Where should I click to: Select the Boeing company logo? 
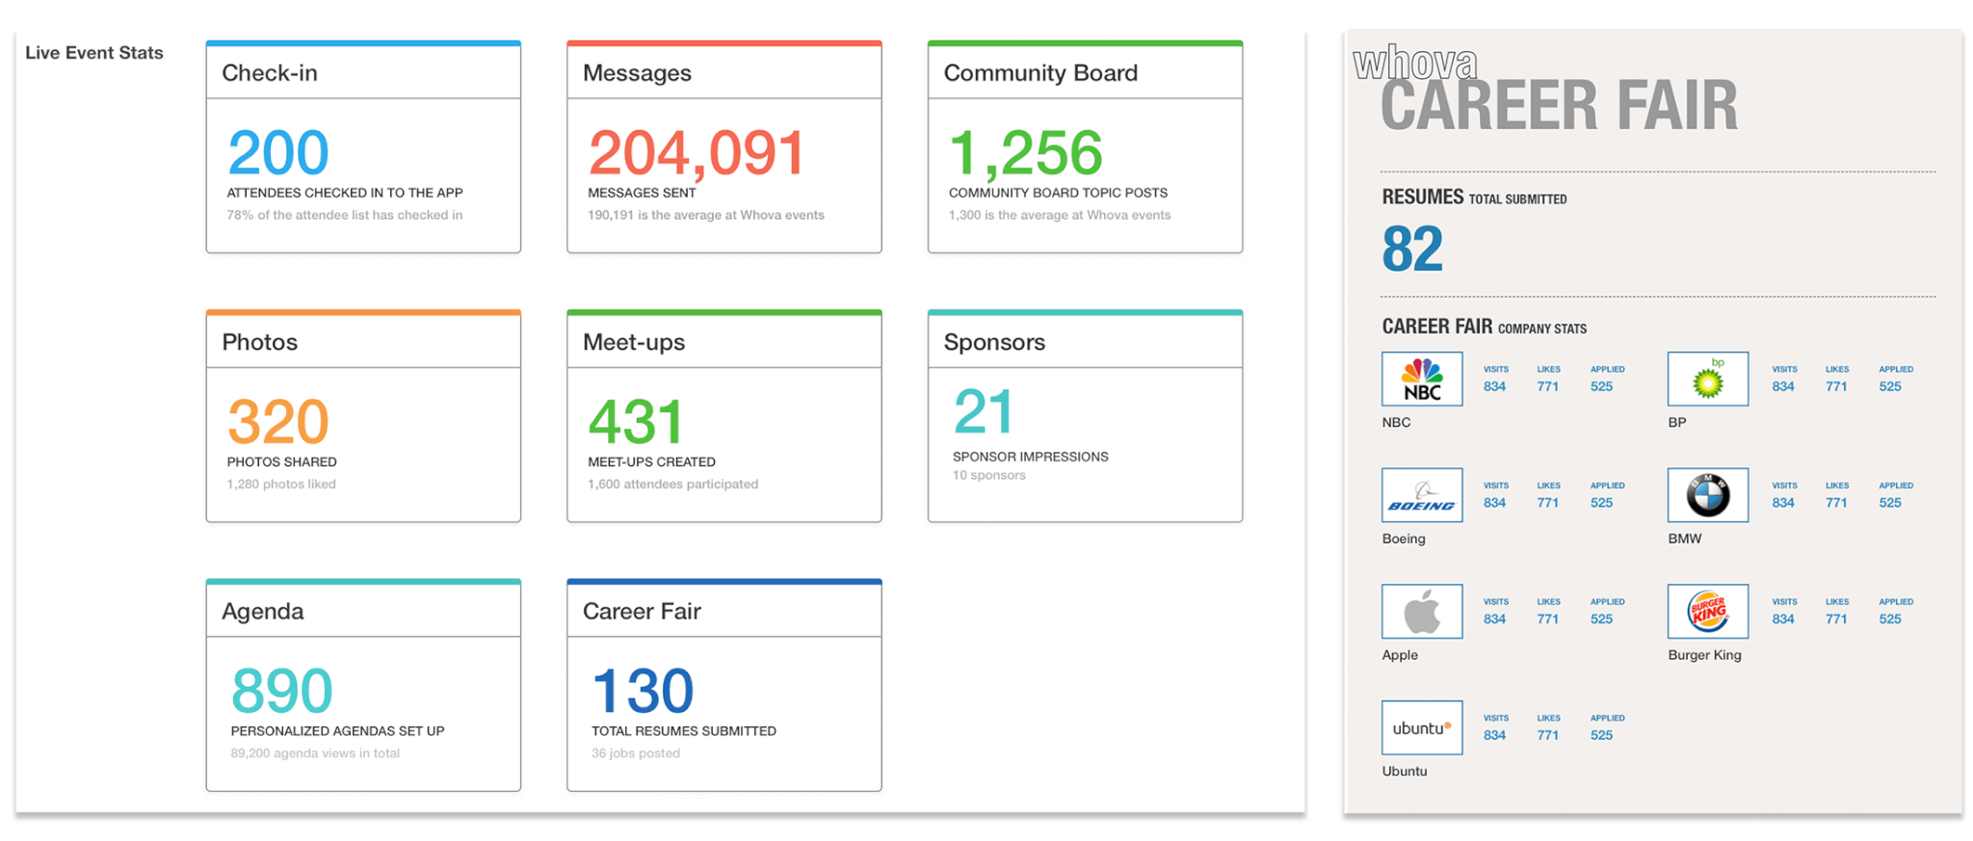click(x=1421, y=495)
